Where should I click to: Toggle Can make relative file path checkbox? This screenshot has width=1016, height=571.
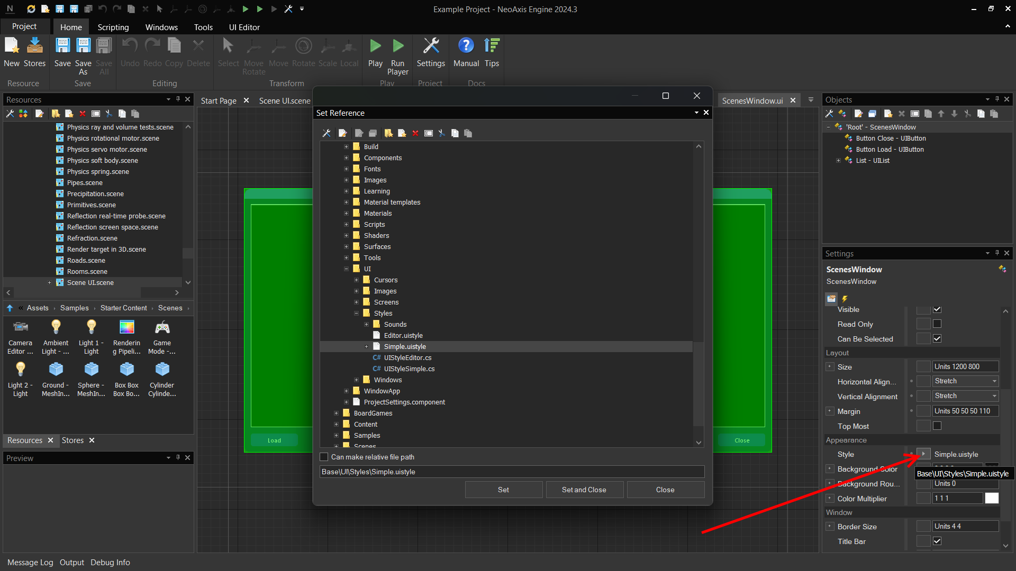pos(324,457)
